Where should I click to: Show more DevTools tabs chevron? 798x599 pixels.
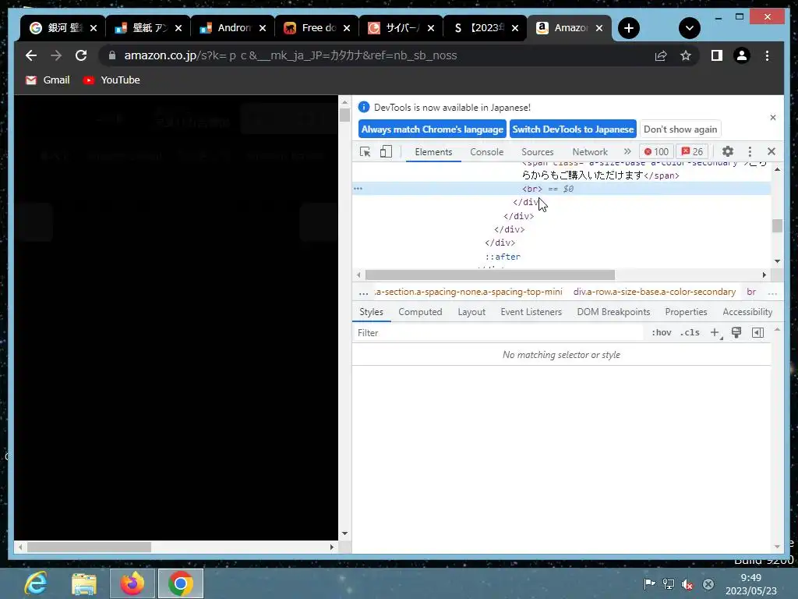627,152
